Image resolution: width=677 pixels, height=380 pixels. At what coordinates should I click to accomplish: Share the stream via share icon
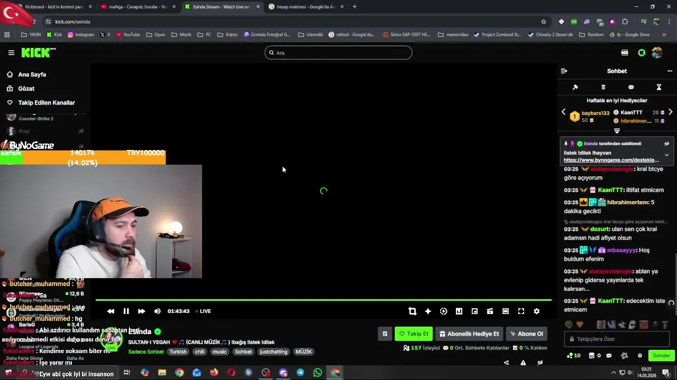[506, 363]
